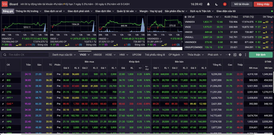The width and height of the screenshot is (274, 135).
Task: Click the green Đặt lệnh button
Action: coord(261,55)
